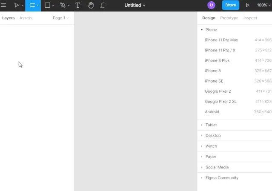This screenshot has height=191, width=272.
Task: Select the Pen tool
Action: pyautogui.click(x=63, y=5)
